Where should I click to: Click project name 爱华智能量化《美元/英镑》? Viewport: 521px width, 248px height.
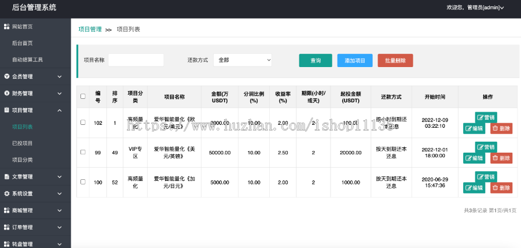coord(174,153)
